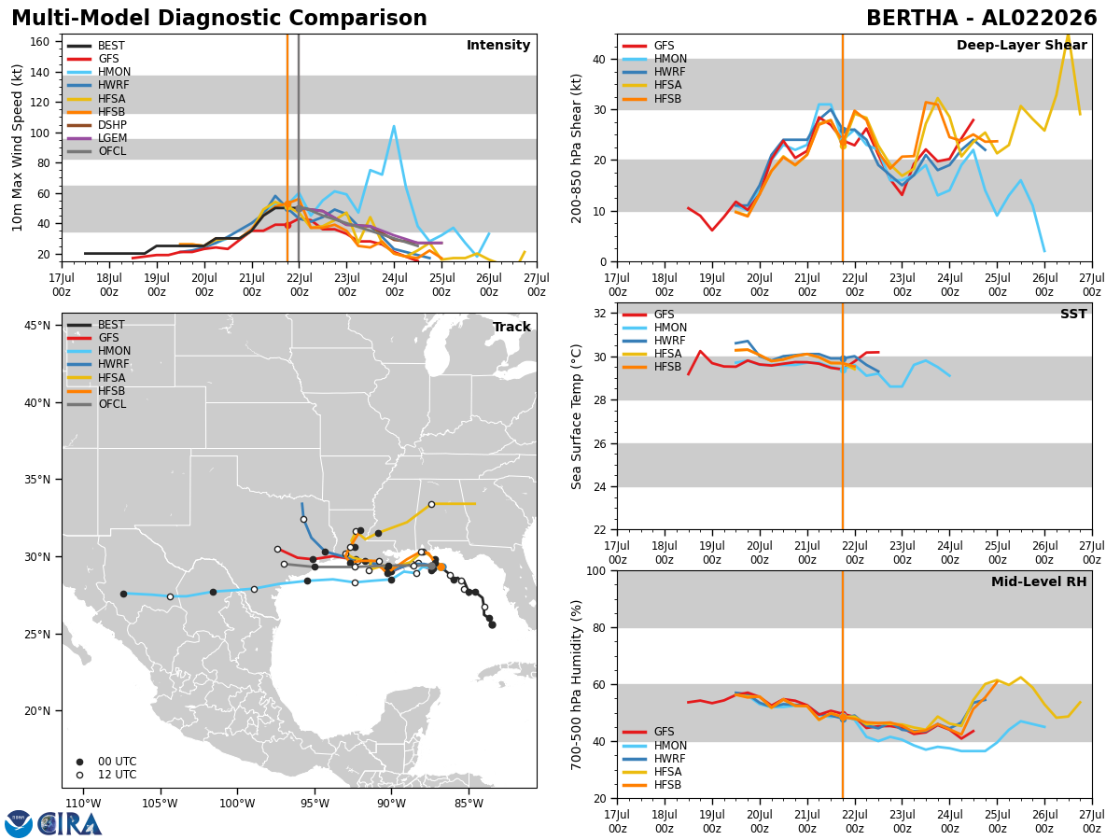Click the Mid-Level RH panel title

pyautogui.click(x=1039, y=582)
